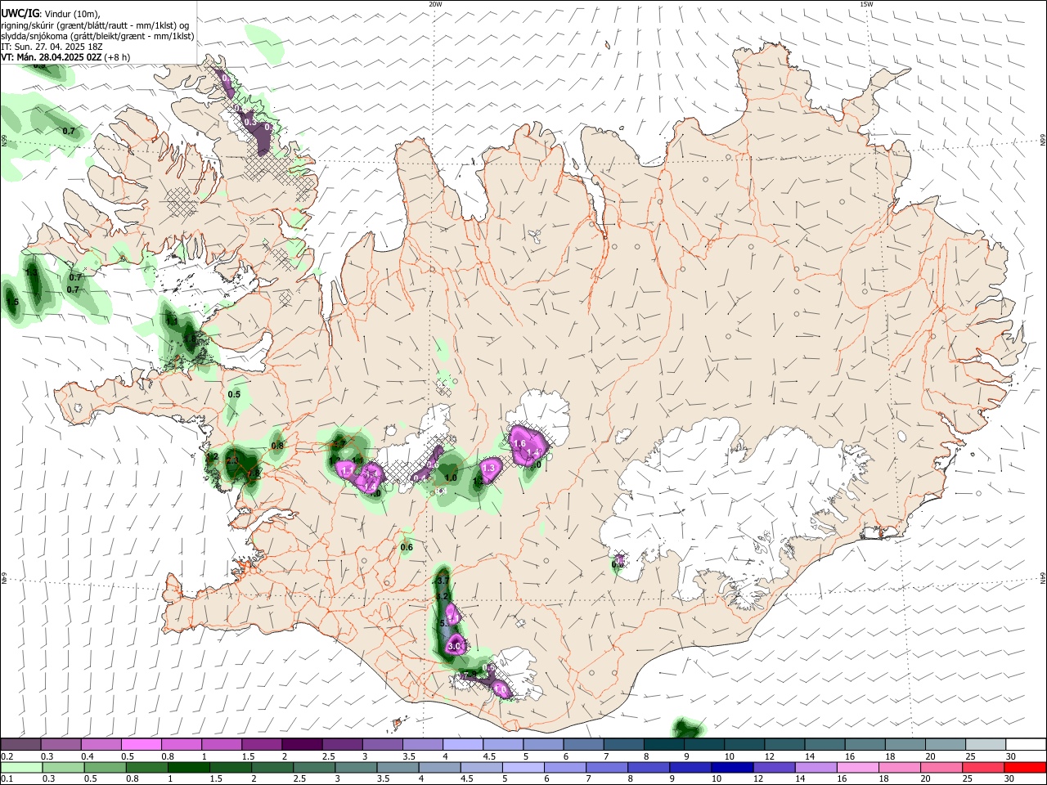
Task: Click the '15W' longitude label
Action: [866, 4]
